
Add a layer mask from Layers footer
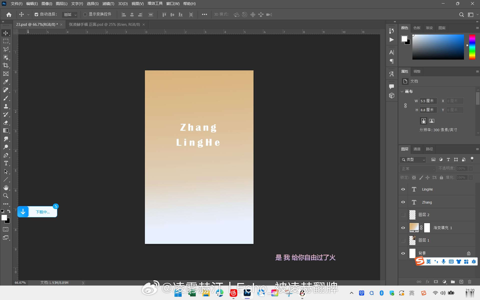point(436,282)
